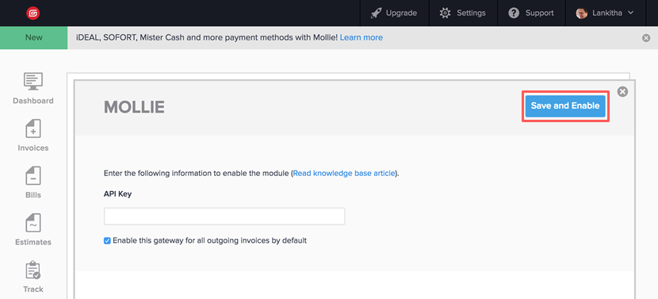Close the Mollie dialog panel
658x299 pixels.
coord(623,91)
